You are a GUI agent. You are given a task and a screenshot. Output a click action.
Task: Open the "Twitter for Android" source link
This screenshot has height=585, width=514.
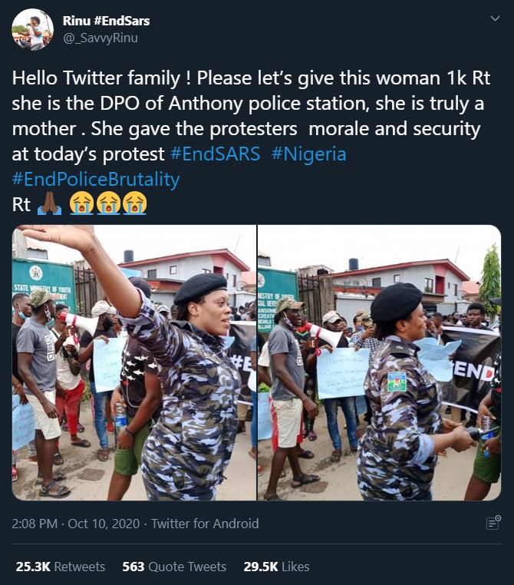point(205,524)
